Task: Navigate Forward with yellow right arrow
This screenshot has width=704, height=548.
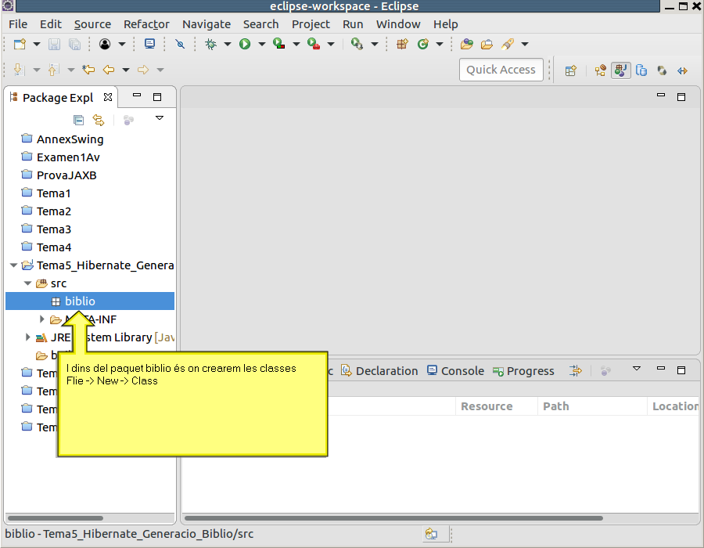Action: coord(143,70)
